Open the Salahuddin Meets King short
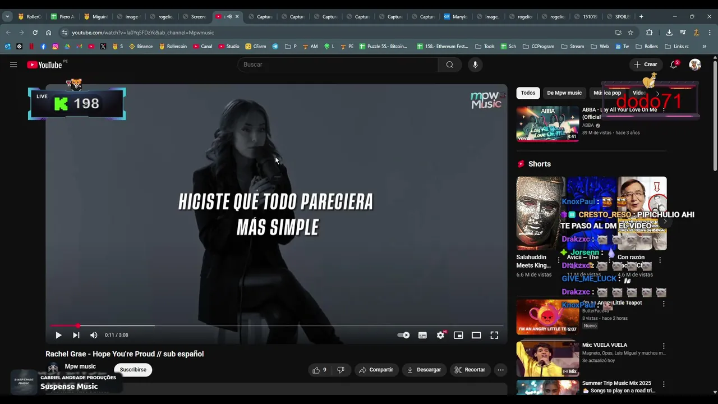 tap(540, 213)
